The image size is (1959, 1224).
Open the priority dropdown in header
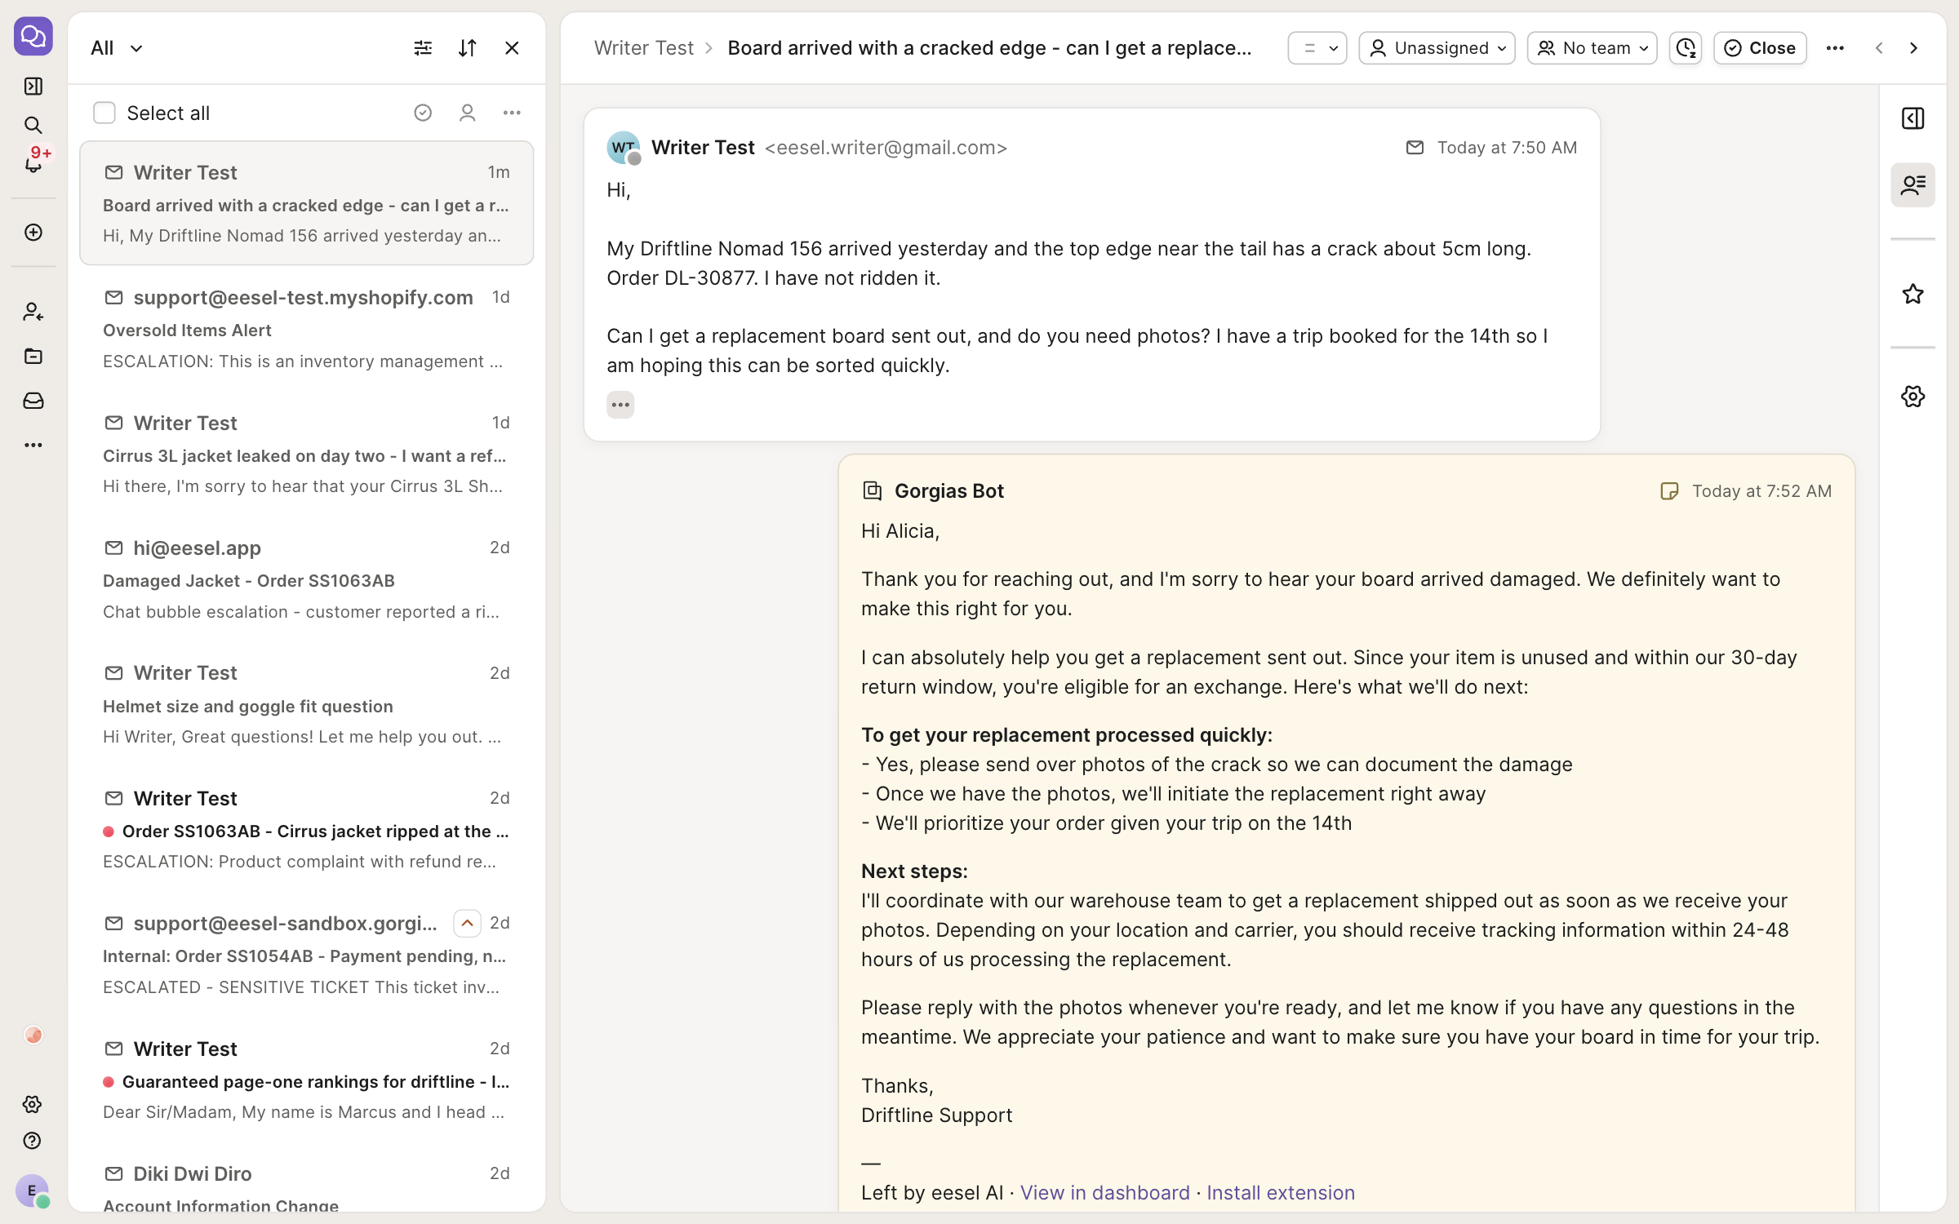click(x=1317, y=48)
